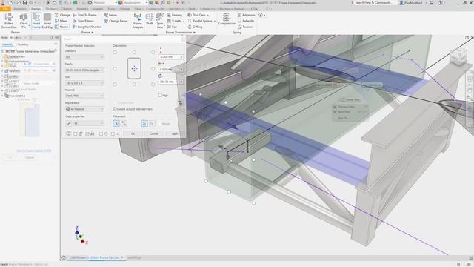
Task: Choose the Change frame command
Action: pyautogui.click(x=62, y=15)
